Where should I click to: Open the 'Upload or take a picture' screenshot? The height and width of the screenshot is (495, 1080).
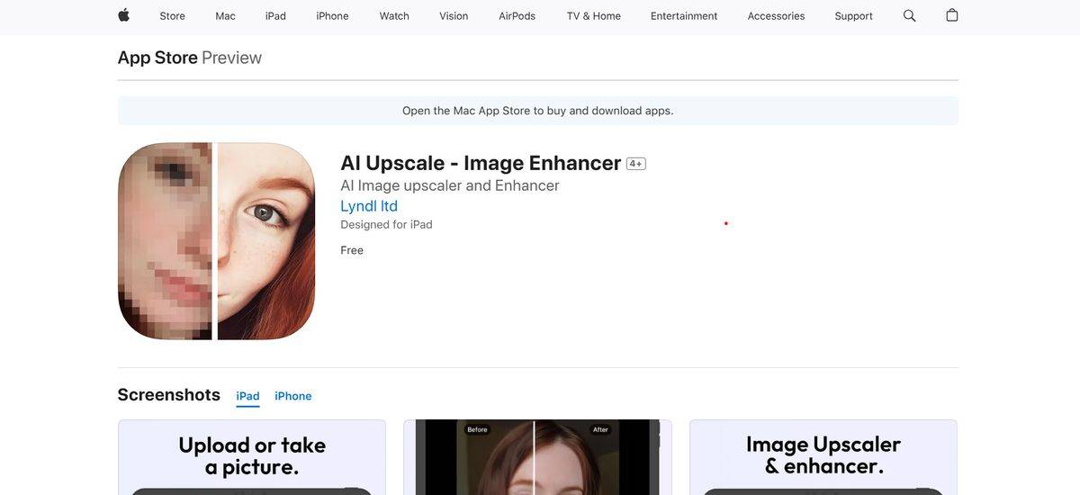click(x=252, y=457)
